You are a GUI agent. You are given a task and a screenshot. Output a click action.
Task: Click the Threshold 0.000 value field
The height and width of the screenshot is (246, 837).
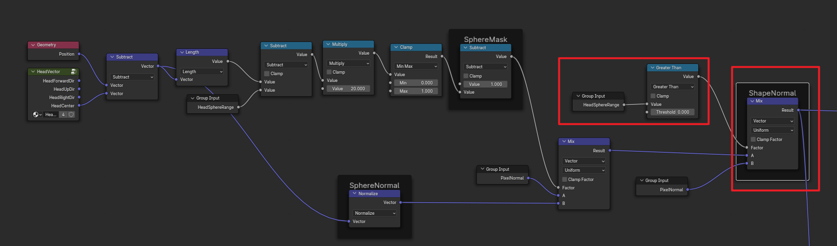672,112
